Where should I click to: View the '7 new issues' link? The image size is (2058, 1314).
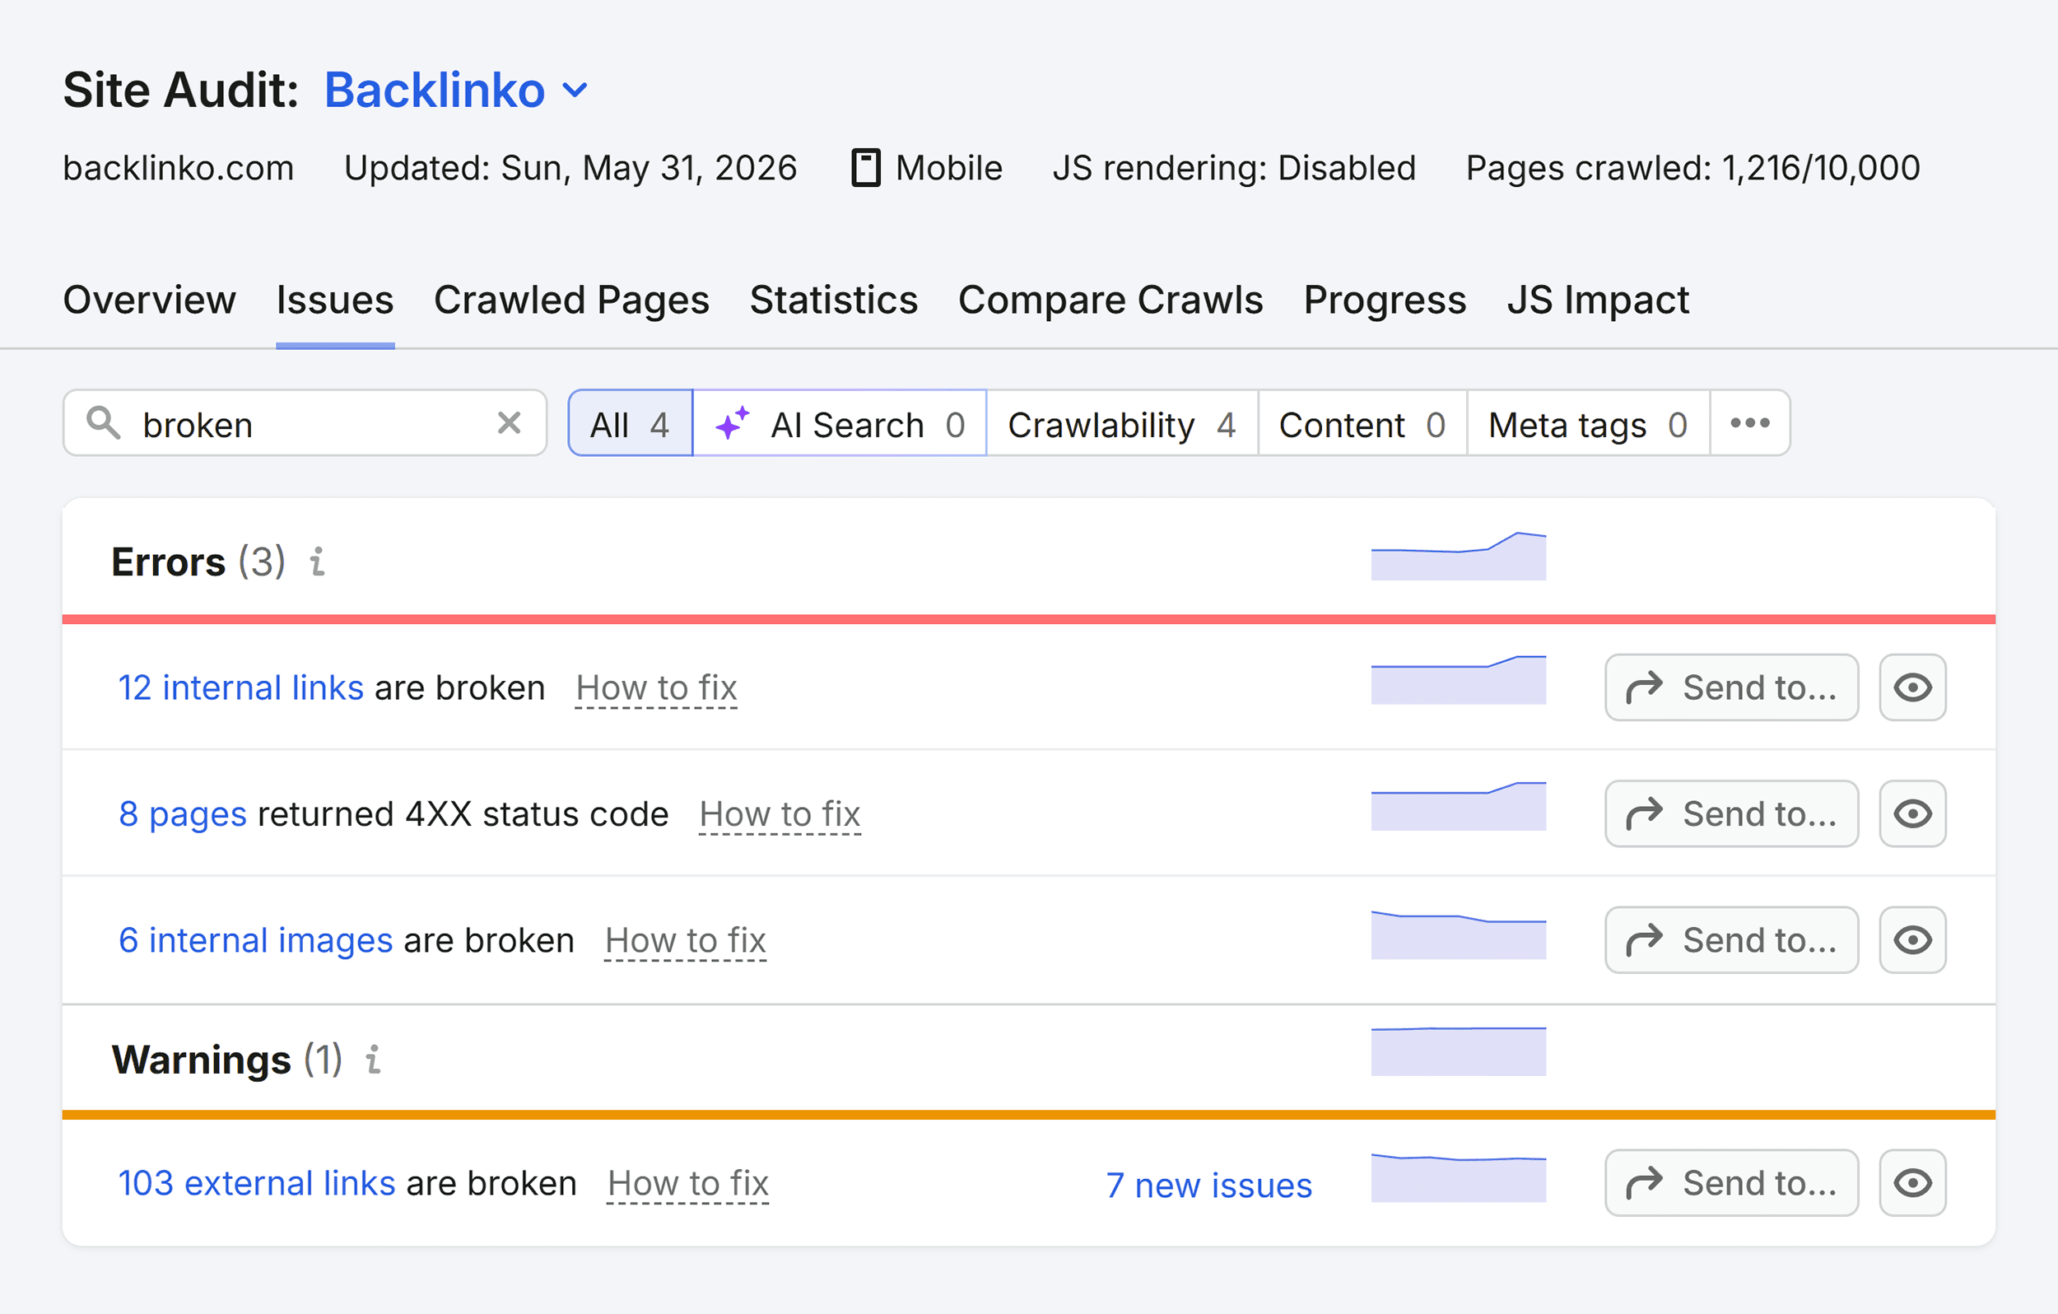point(1209,1185)
